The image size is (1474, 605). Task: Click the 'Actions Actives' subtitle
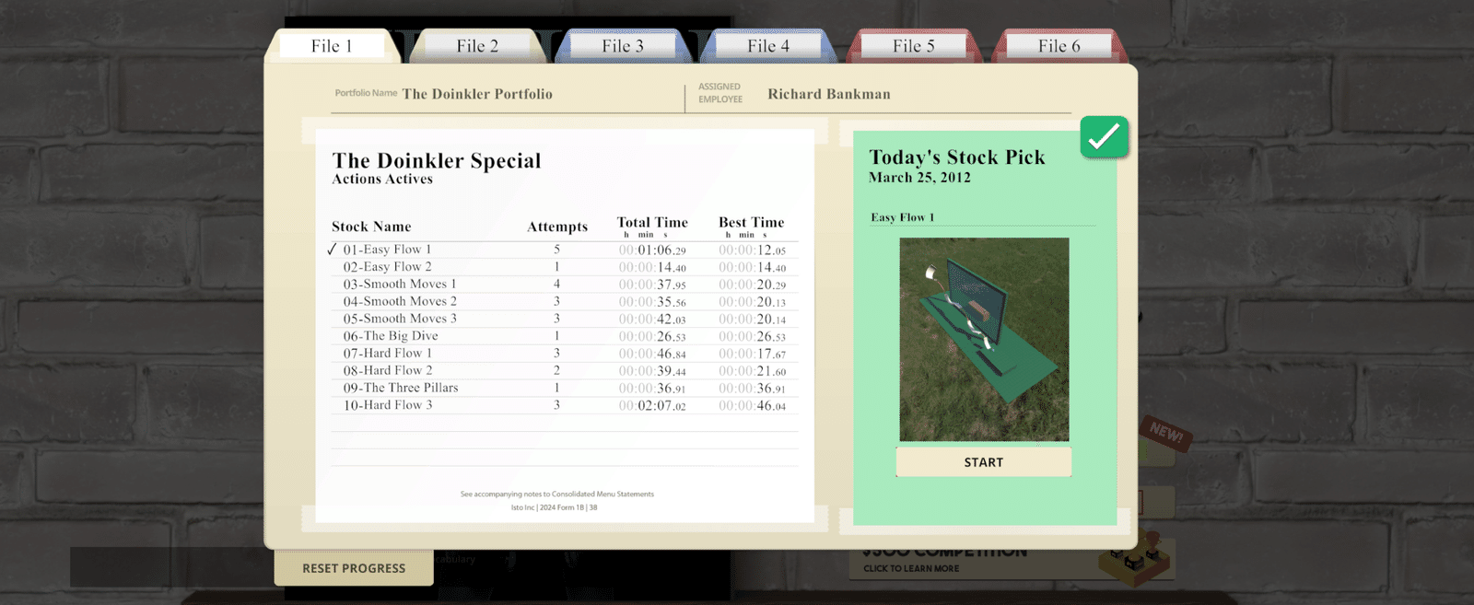pyautogui.click(x=382, y=180)
